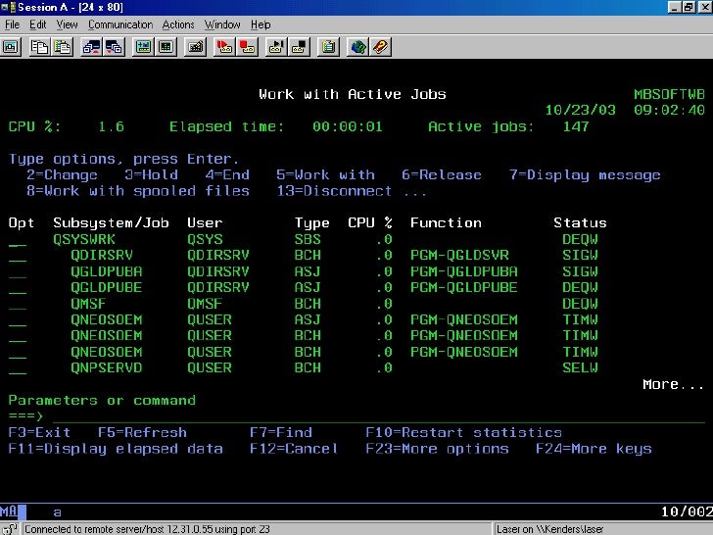Click the Copy toolbar icon
Image resolution: width=713 pixels, height=535 pixels.
(40, 47)
